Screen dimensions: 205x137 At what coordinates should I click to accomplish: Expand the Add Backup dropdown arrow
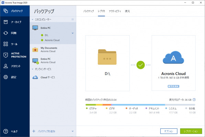72,131
